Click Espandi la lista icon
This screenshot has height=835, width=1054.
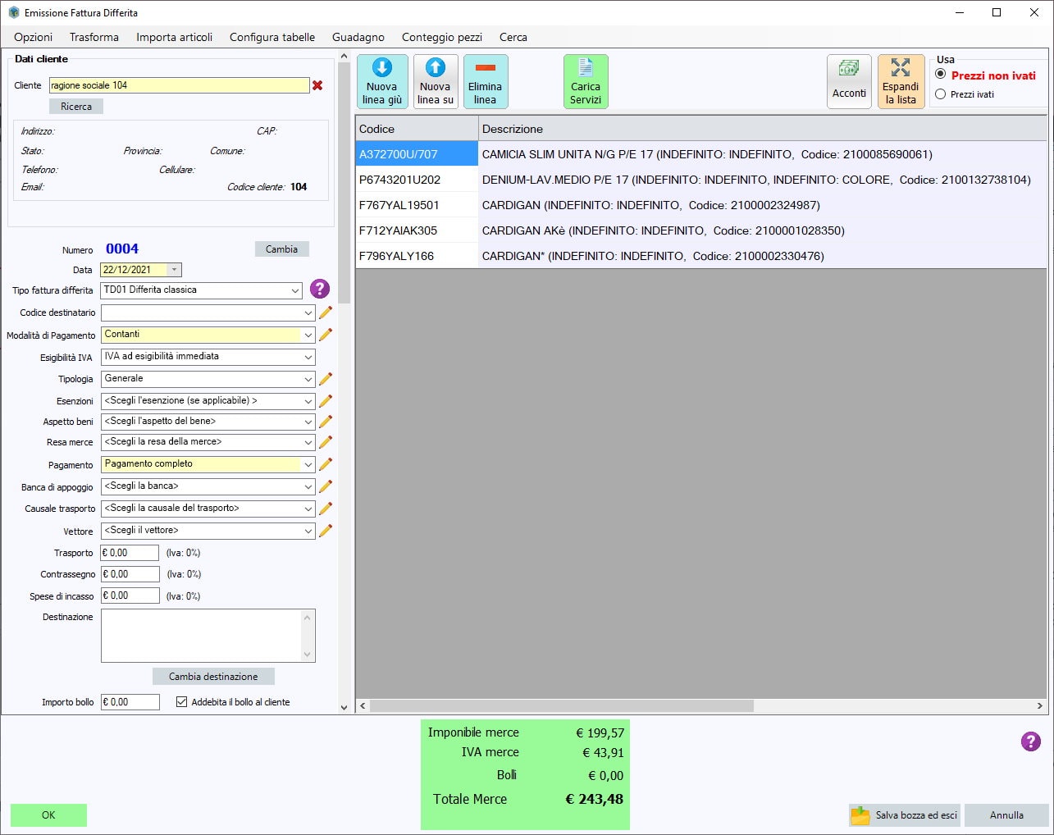tap(901, 81)
